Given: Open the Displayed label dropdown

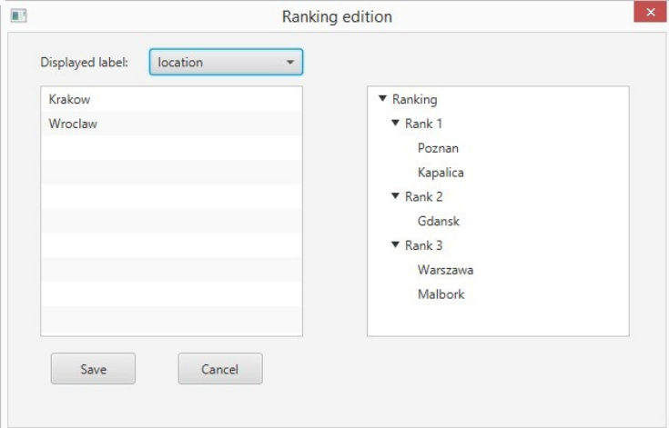Looking at the screenshot, I should (226, 63).
